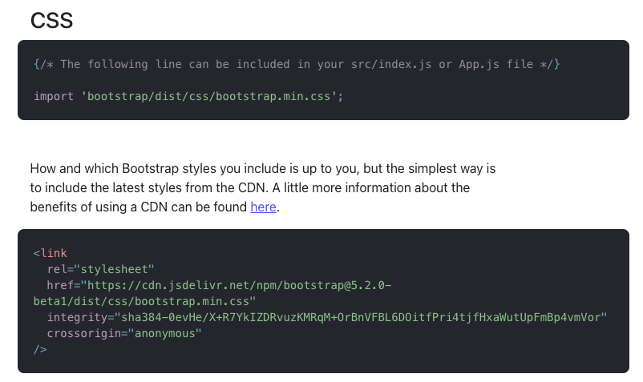
Task: Click the closing /> tag text
Action: (x=40, y=350)
